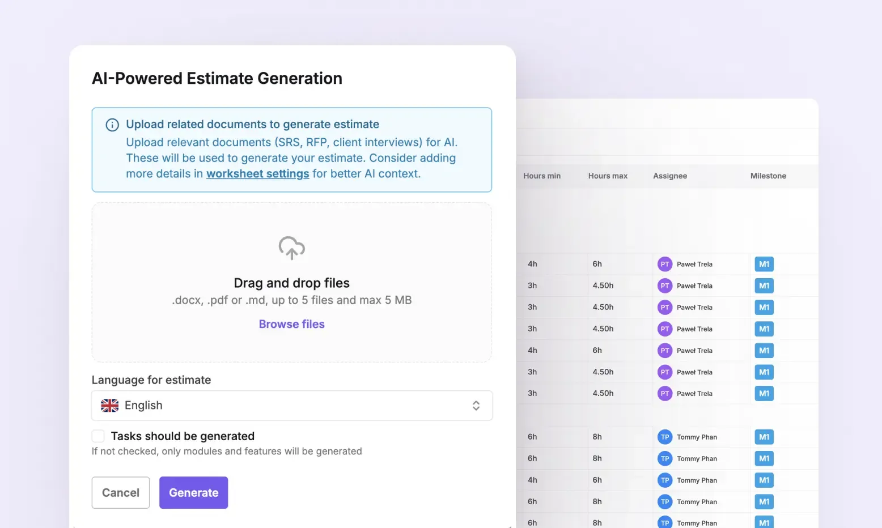Click the PT avatar in the last Paweł Trela row
882x528 pixels.
pyautogui.click(x=665, y=393)
